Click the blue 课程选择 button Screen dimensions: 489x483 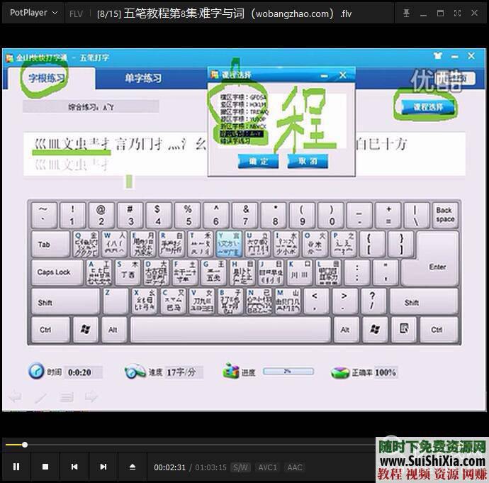(427, 107)
